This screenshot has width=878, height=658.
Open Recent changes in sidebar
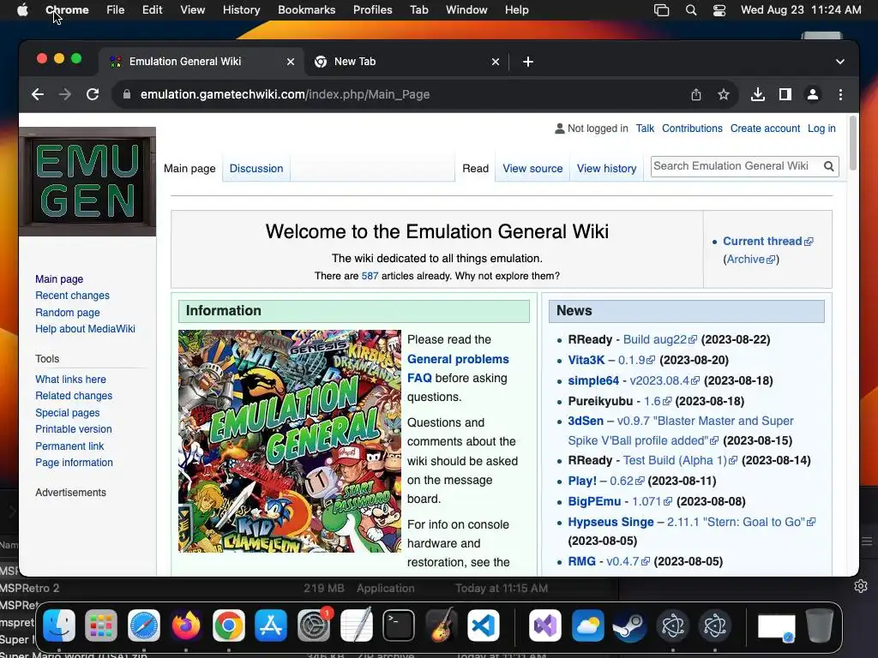coord(72,296)
